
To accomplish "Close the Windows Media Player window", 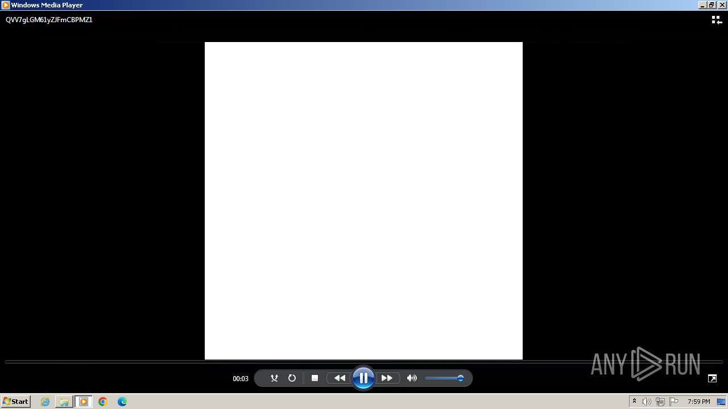I will [x=721, y=5].
